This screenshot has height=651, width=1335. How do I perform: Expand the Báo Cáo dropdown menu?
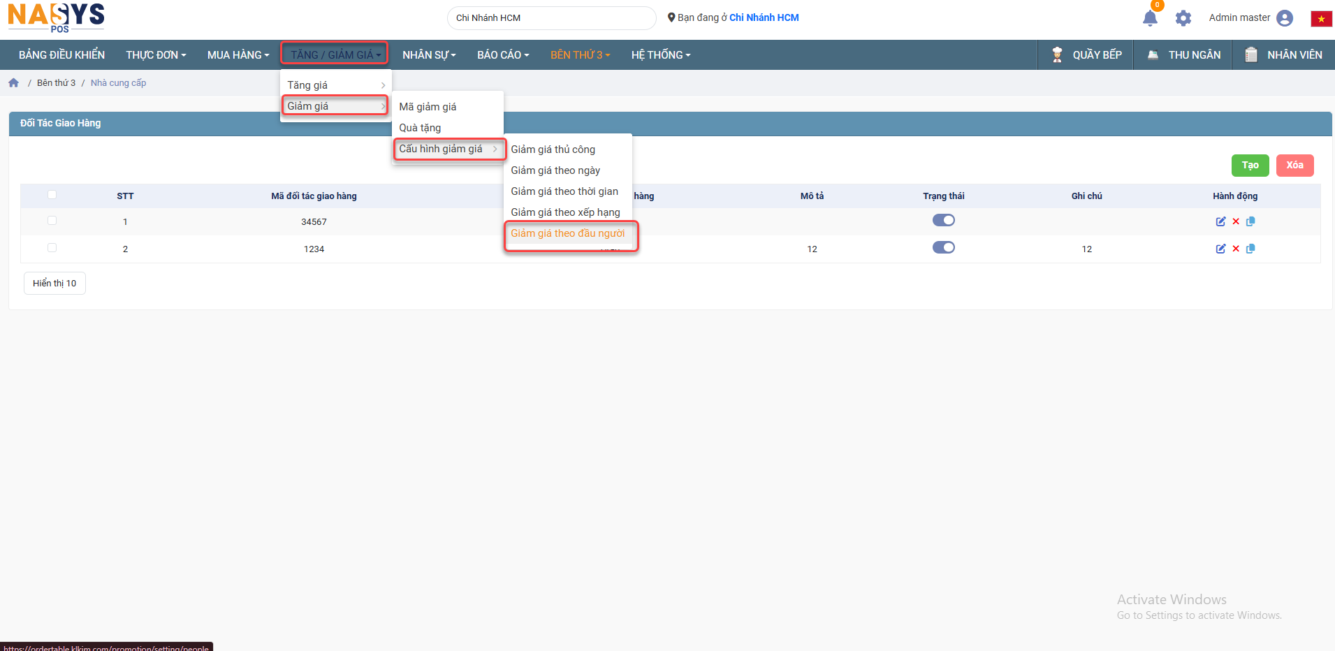pos(503,54)
